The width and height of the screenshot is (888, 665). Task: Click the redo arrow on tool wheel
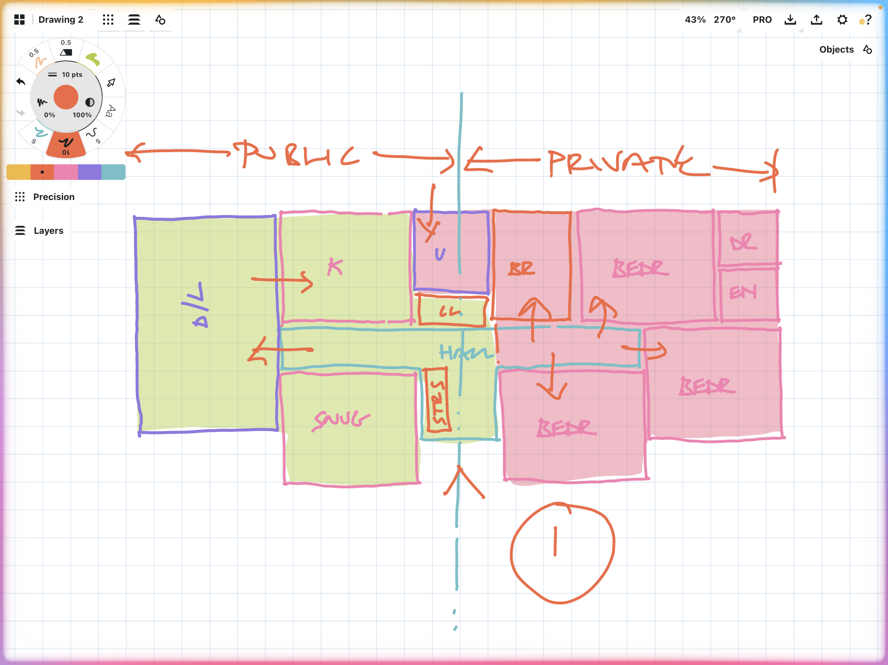tap(20, 112)
